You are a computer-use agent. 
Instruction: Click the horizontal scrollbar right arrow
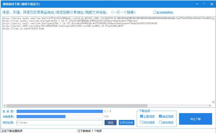209,105
